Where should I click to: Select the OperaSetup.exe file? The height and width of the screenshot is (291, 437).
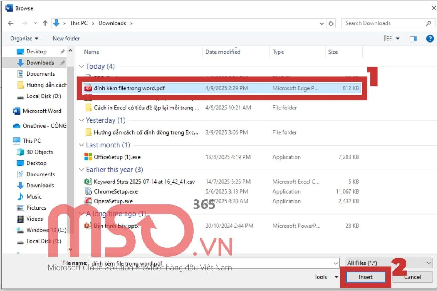(x=114, y=201)
